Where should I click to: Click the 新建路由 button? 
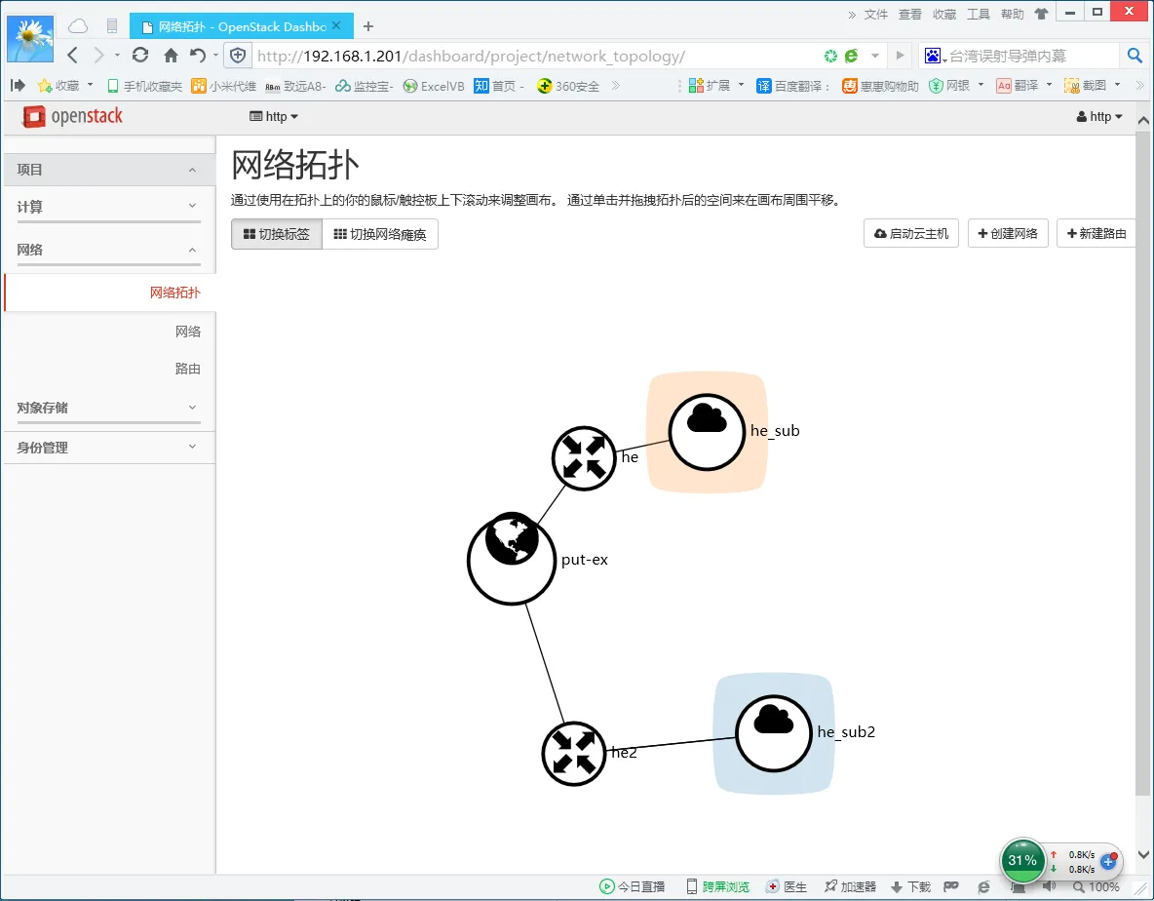1096,233
